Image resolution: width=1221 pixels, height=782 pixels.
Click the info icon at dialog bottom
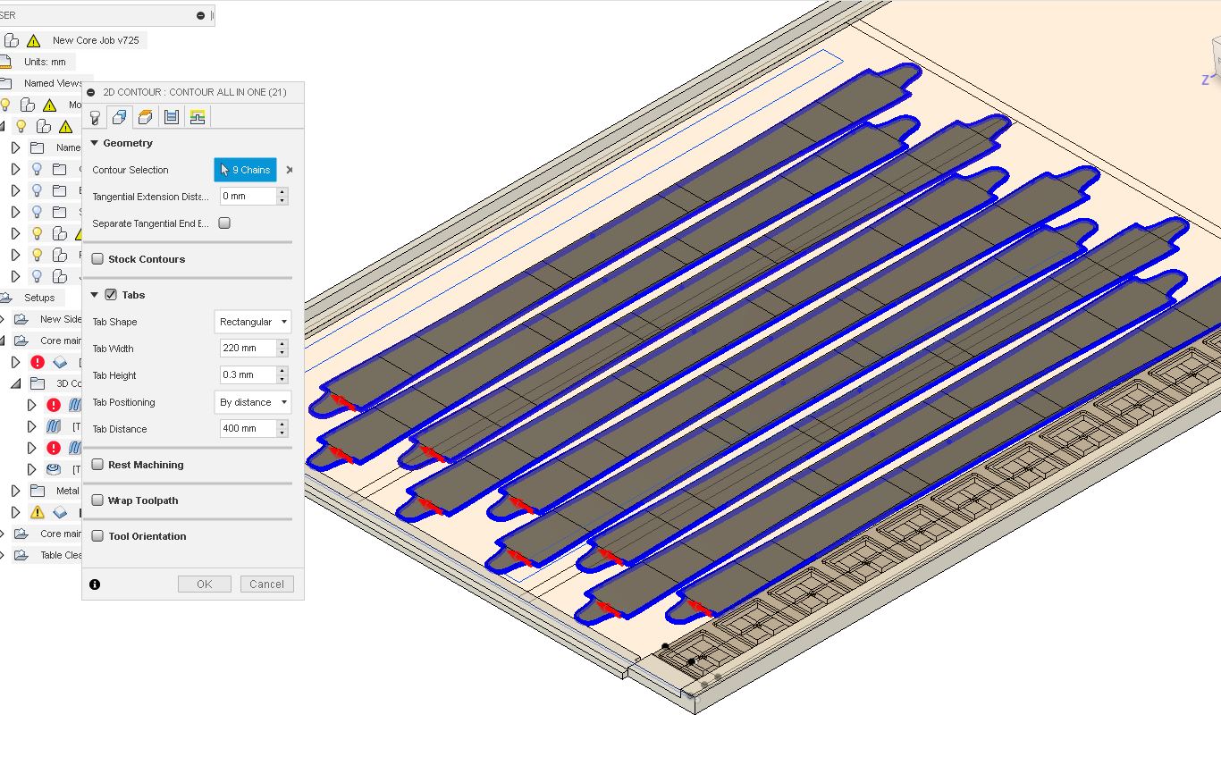(x=95, y=584)
